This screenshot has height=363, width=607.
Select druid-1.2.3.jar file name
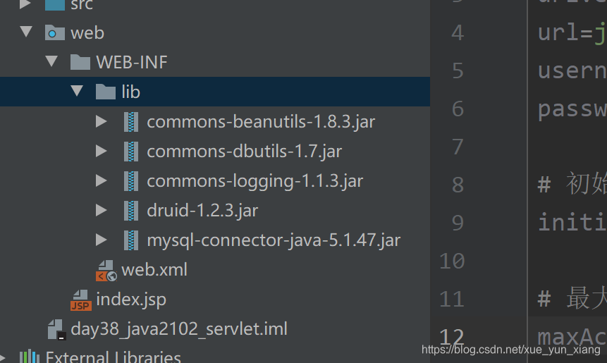[x=202, y=211]
